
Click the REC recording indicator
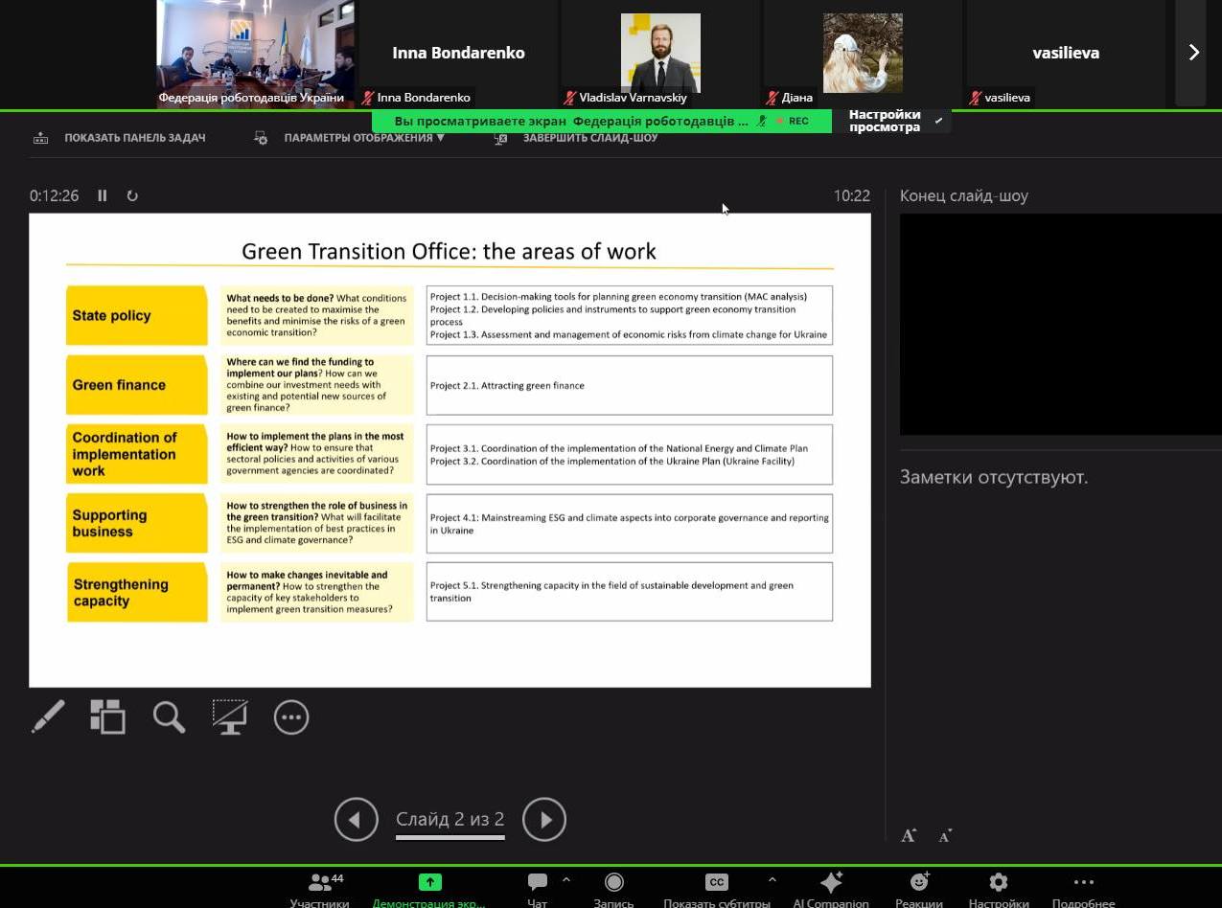point(793,121)
